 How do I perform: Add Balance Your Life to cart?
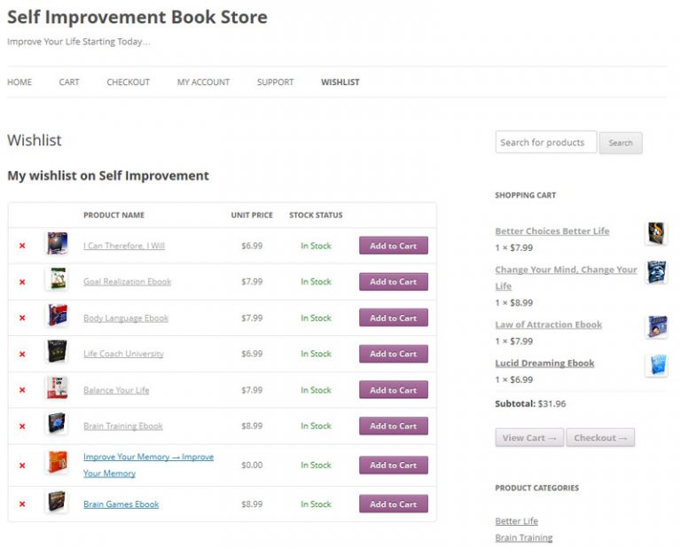click(394, 390)
